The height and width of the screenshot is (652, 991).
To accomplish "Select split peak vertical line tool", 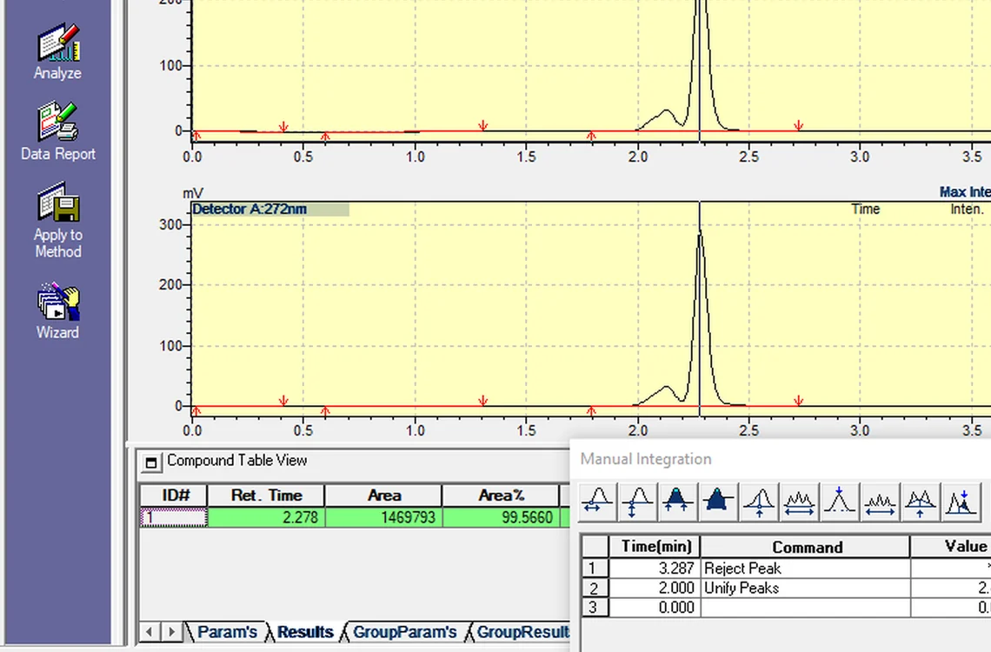I will (758, 502).
